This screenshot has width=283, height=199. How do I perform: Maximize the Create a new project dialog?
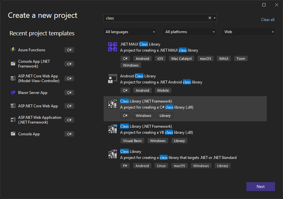264,5
